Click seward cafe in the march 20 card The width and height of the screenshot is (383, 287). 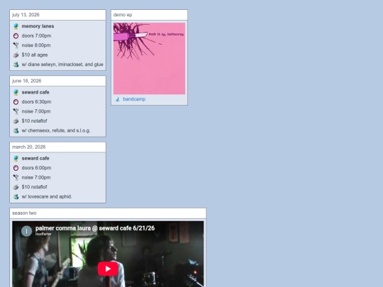coord(35,159)
